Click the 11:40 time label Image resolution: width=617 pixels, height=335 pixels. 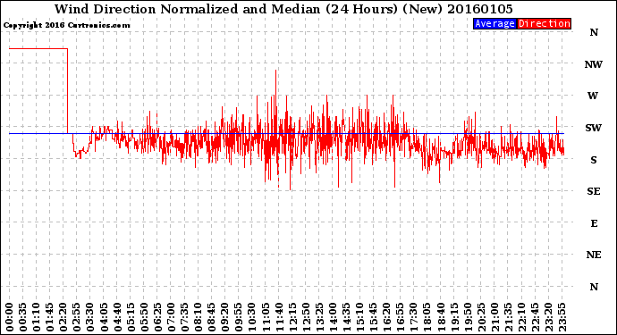coord(279,317)
